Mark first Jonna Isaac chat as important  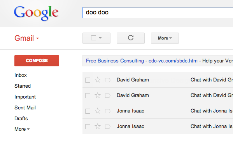(108, 111)
